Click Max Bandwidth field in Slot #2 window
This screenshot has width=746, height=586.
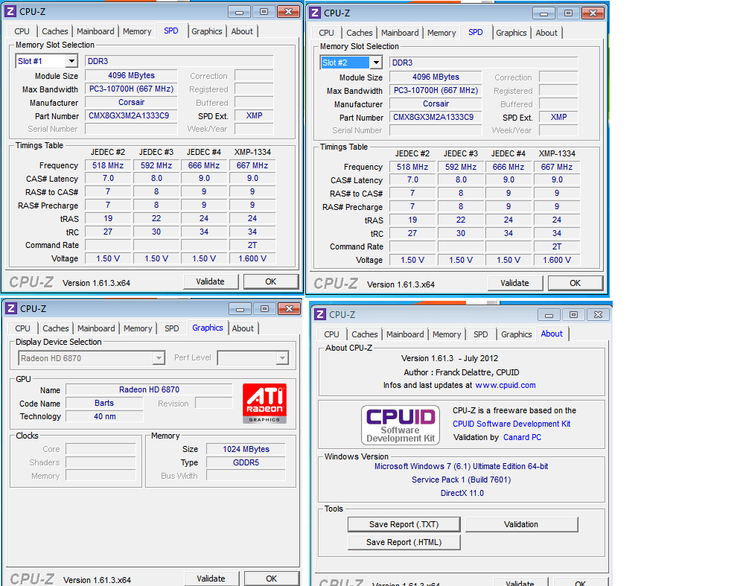click(x=436, y=90)
